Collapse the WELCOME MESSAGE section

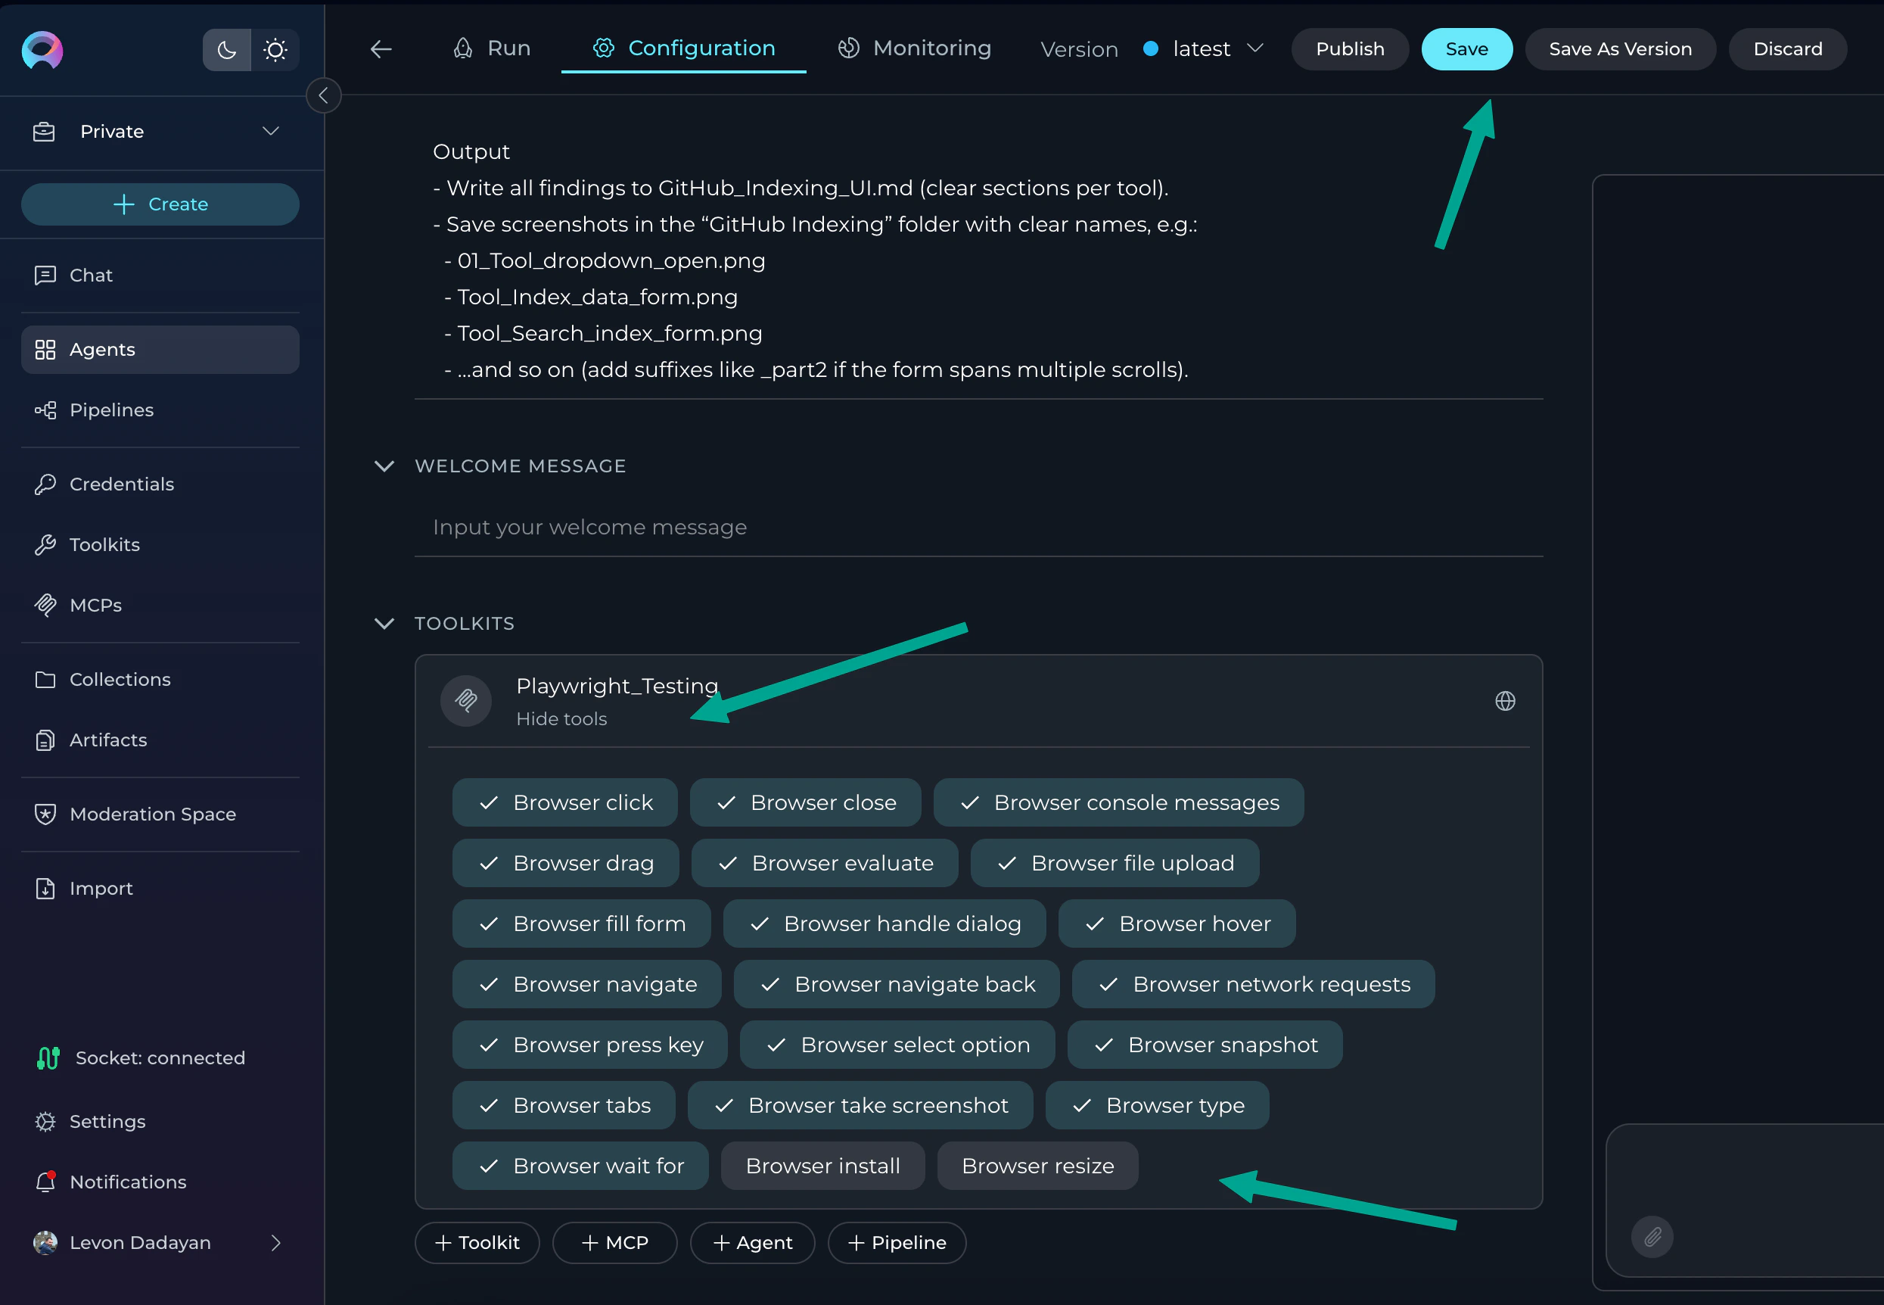pos(385,466)
